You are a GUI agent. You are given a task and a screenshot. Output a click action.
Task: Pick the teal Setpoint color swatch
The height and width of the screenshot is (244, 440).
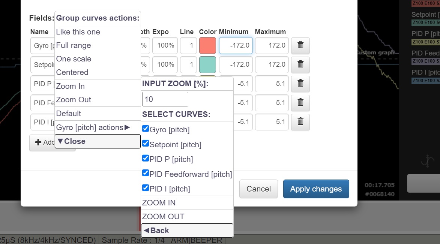point(207,64)
